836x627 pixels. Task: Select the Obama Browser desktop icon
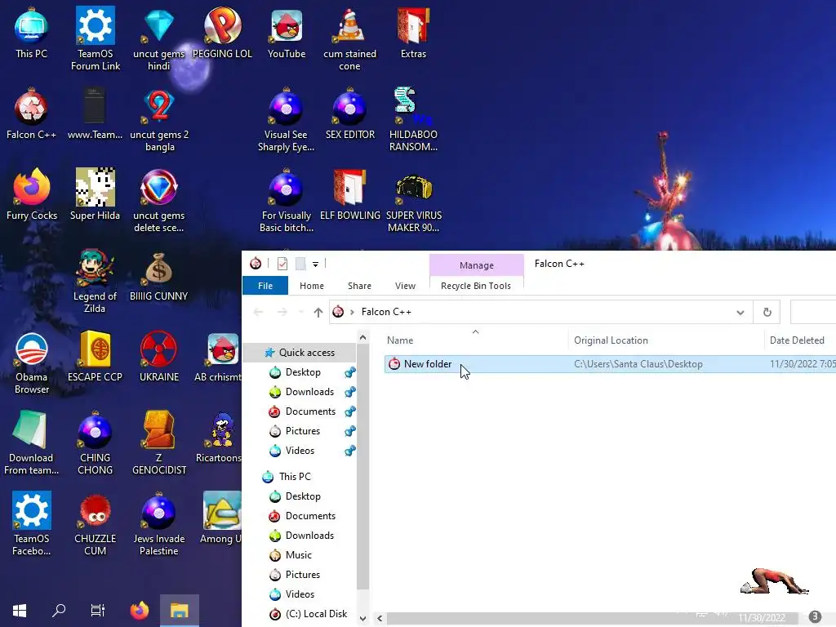[x=32, y=363]
